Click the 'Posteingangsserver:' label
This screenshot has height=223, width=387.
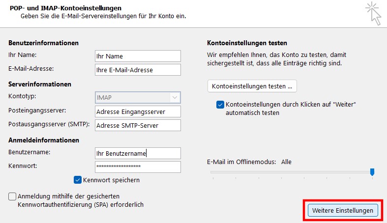coord(37,111)
